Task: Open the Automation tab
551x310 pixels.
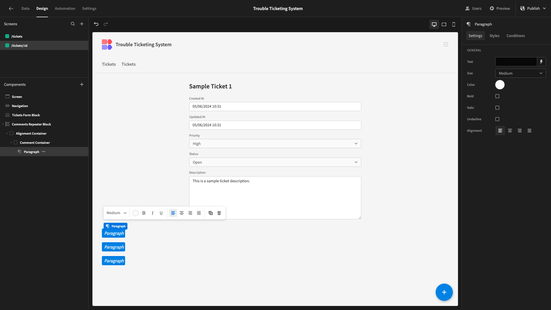Action: (65, 9)
